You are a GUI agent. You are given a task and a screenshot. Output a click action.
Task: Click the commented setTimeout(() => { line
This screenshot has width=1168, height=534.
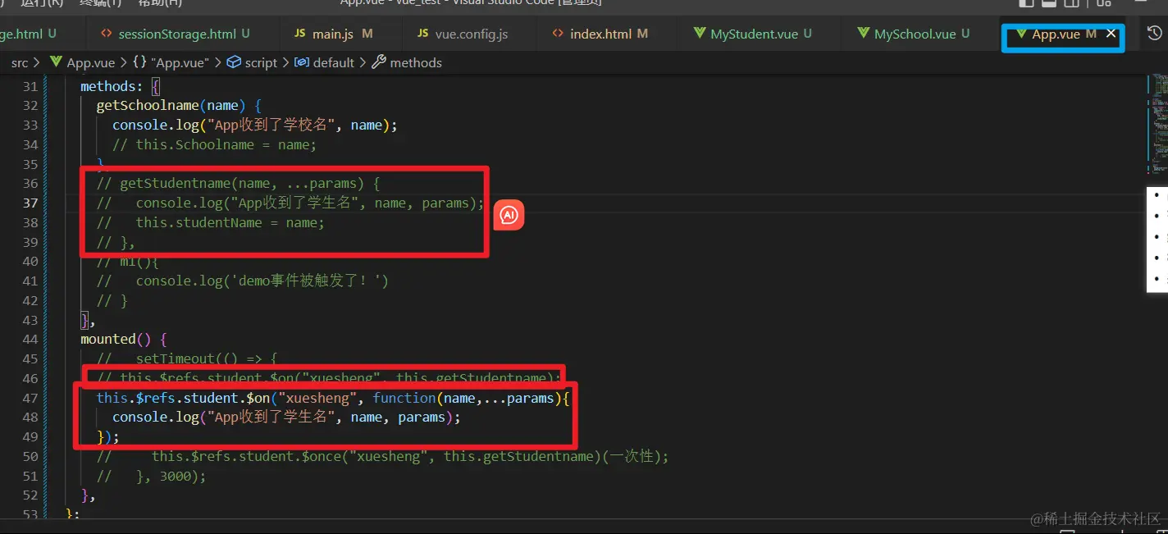188,358
